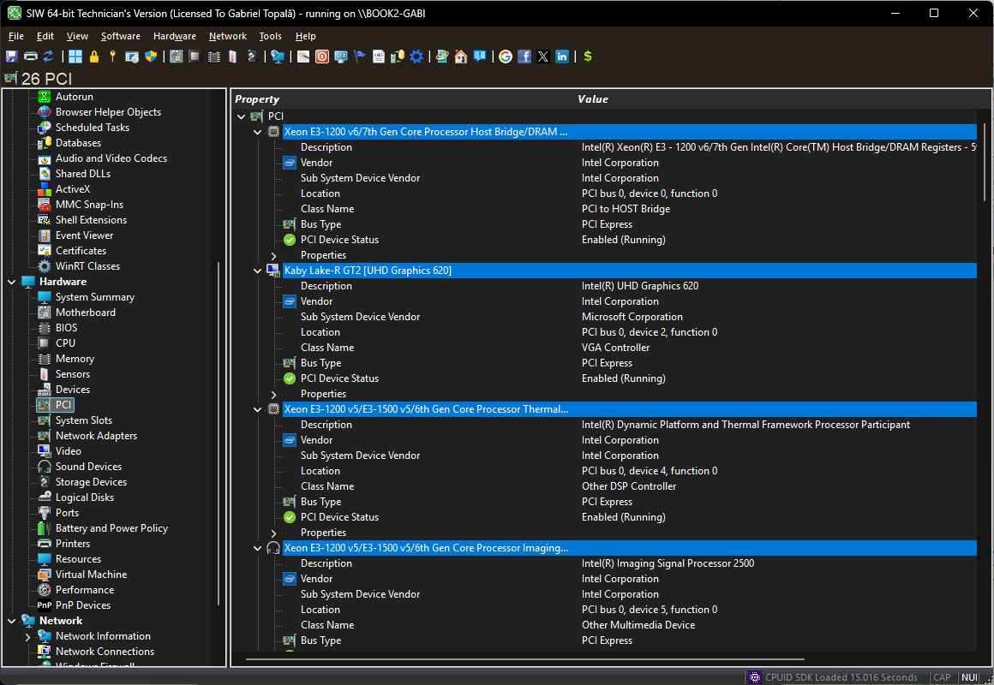Click the Windows logo toolbar icon

[75, 57]
